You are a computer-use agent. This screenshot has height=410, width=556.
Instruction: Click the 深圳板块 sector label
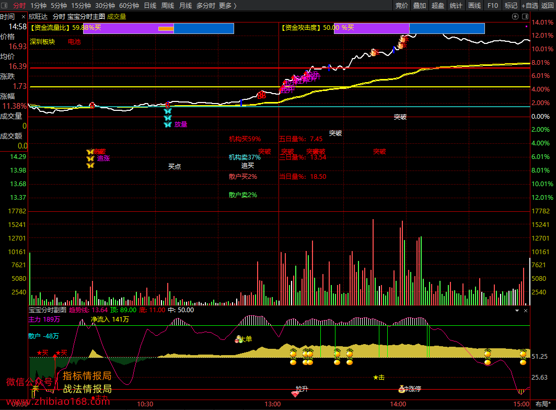42,42
